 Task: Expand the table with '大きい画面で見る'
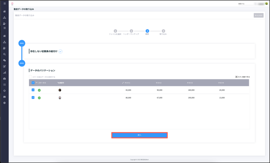coord(243,77)
